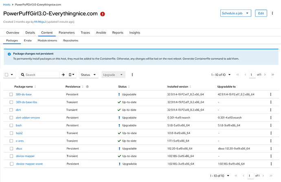Check the abrt-addon-vmcore package row
Screen dimensions: 281x182
[11, 118]
